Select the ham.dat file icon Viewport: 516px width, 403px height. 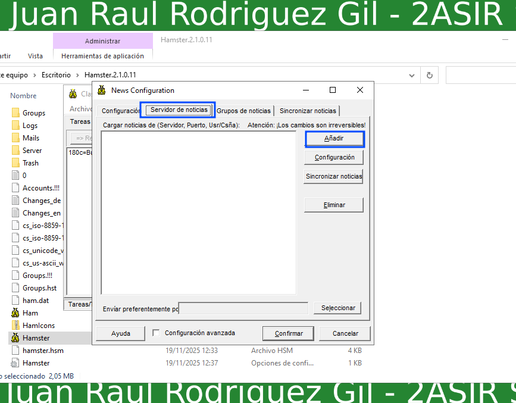[15, 301]
